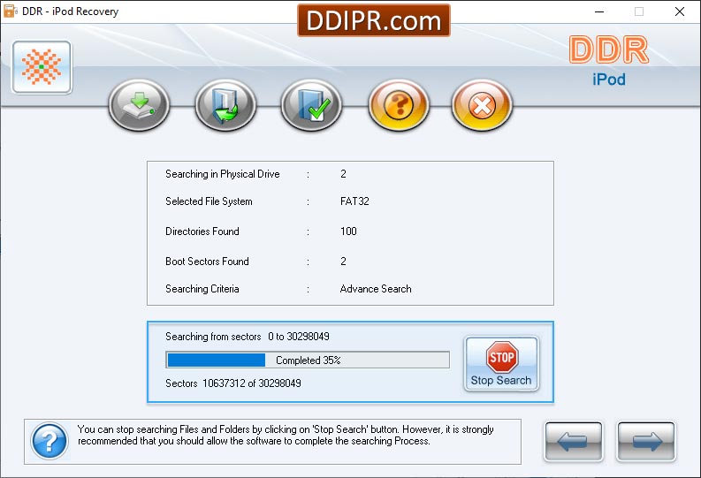Select the 'FAT32' file system value
This screenshot has width=701, height=478.
coord(354,201)
